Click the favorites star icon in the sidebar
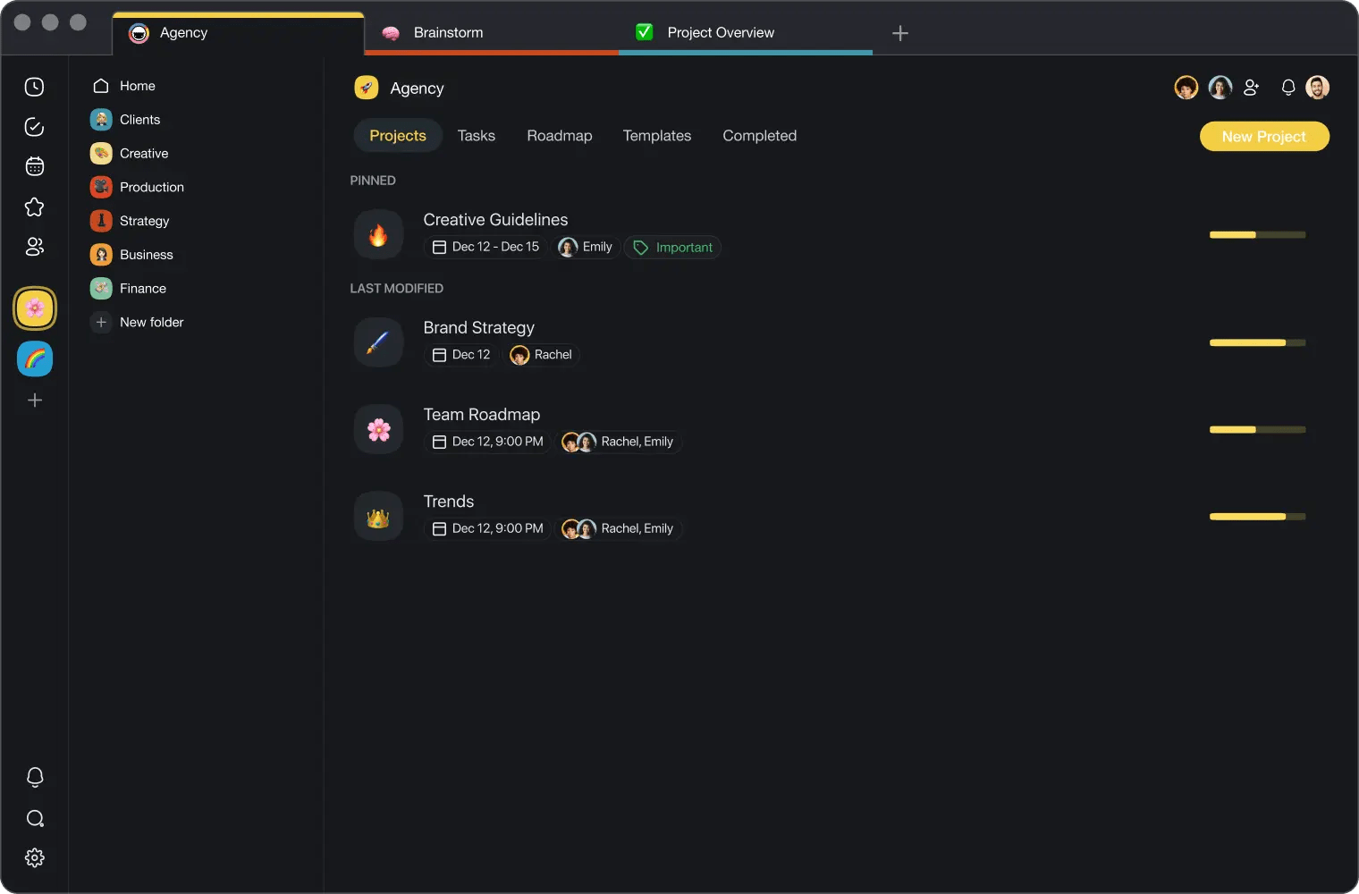The image size is (1359, 894). point(34,207)
